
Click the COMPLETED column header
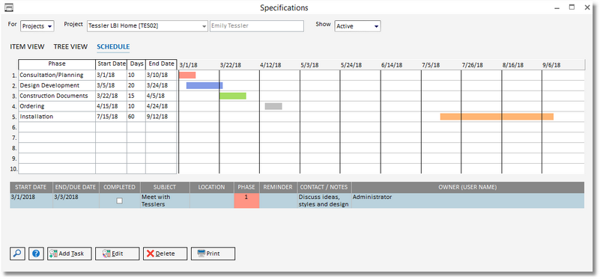pyautogui.click(x=120, y=187)
